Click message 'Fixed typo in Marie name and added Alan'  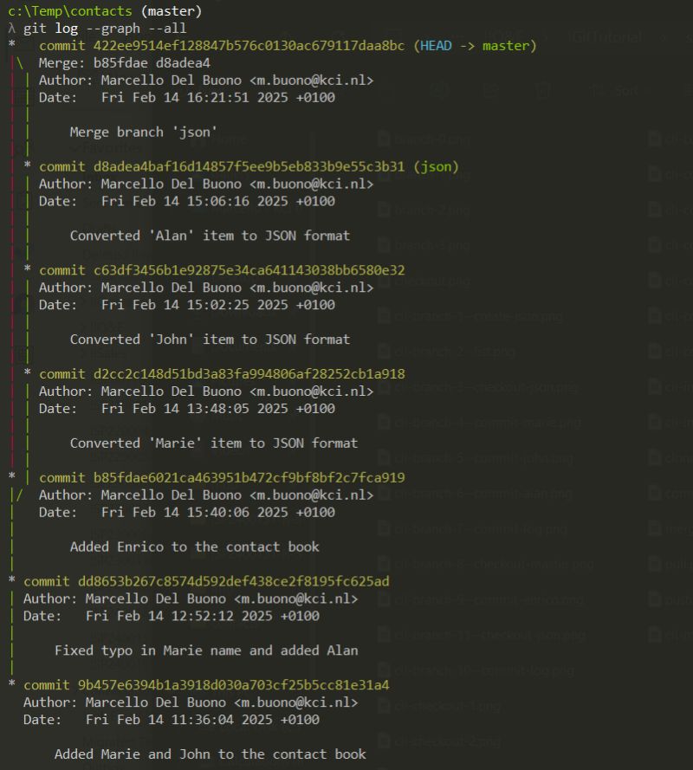(206, 650)
